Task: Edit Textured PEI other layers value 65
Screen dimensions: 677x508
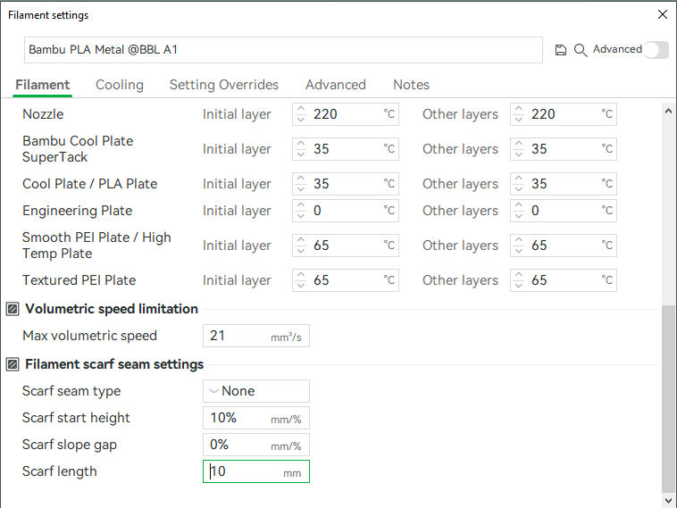Action: [564, 280]
